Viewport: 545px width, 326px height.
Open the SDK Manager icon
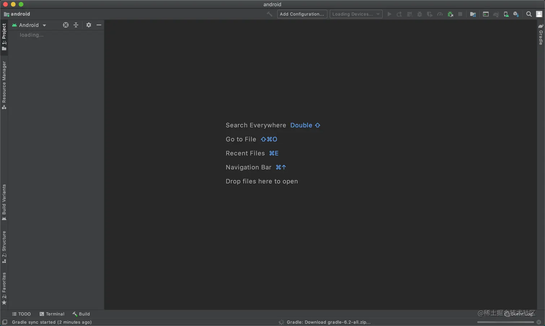click(x=516, y=14)
